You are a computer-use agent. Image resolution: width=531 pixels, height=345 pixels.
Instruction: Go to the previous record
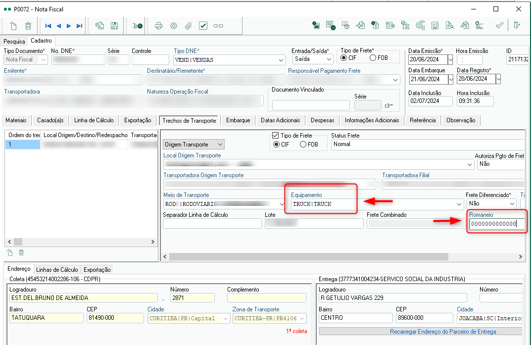coord(58,26)
